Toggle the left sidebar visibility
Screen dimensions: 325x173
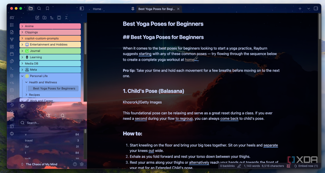(x=82, y=8)
